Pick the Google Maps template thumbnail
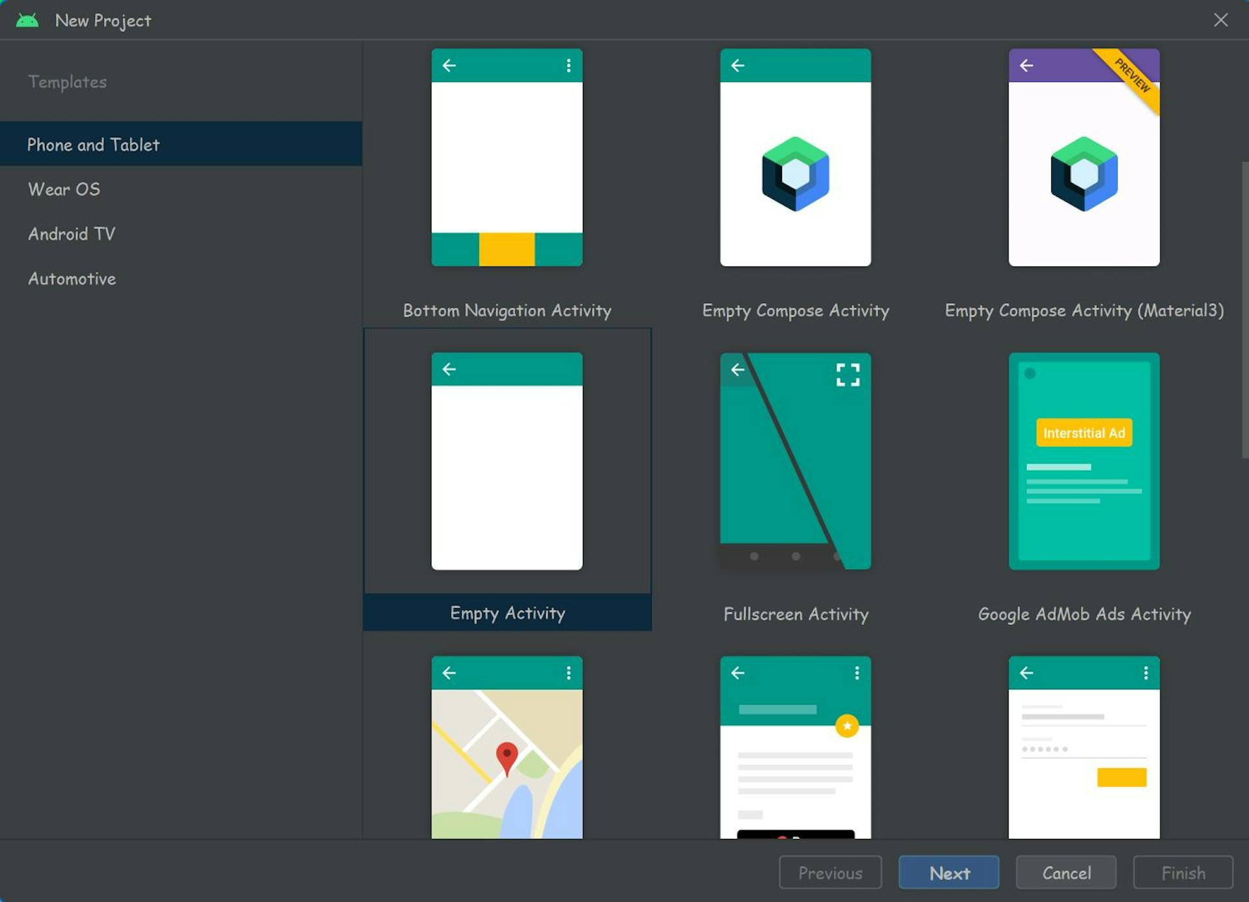The height and width of the screenshot is (902, 1249). click(507, 748)
